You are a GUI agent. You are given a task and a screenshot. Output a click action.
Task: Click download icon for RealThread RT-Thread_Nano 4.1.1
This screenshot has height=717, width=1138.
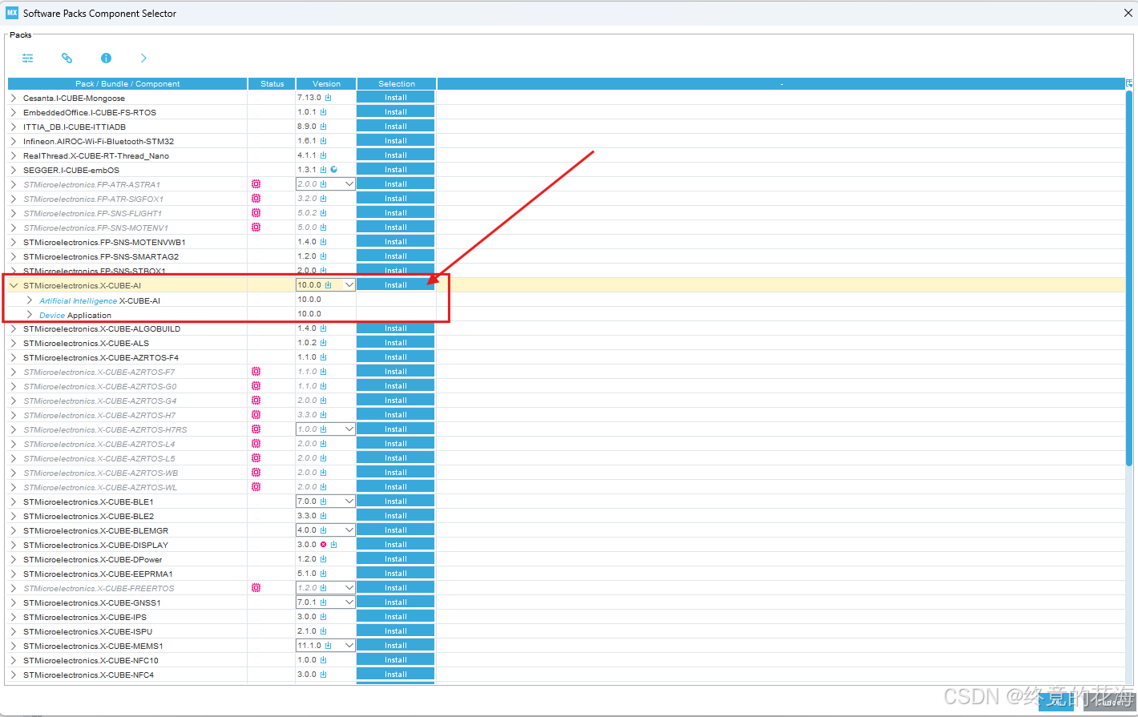pyautogui.click(x=324, y=155)
